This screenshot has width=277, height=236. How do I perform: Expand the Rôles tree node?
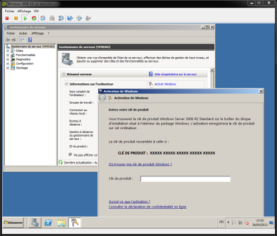pos(8,51)
